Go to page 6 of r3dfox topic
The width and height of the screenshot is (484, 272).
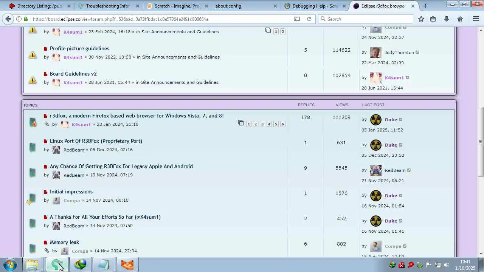[x=282, y=124]
